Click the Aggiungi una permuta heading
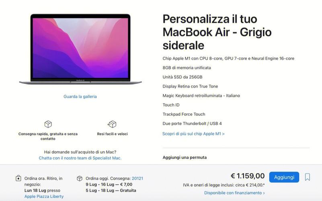The width and height of the screenshot is (322, 201). (x=185, y=158)
